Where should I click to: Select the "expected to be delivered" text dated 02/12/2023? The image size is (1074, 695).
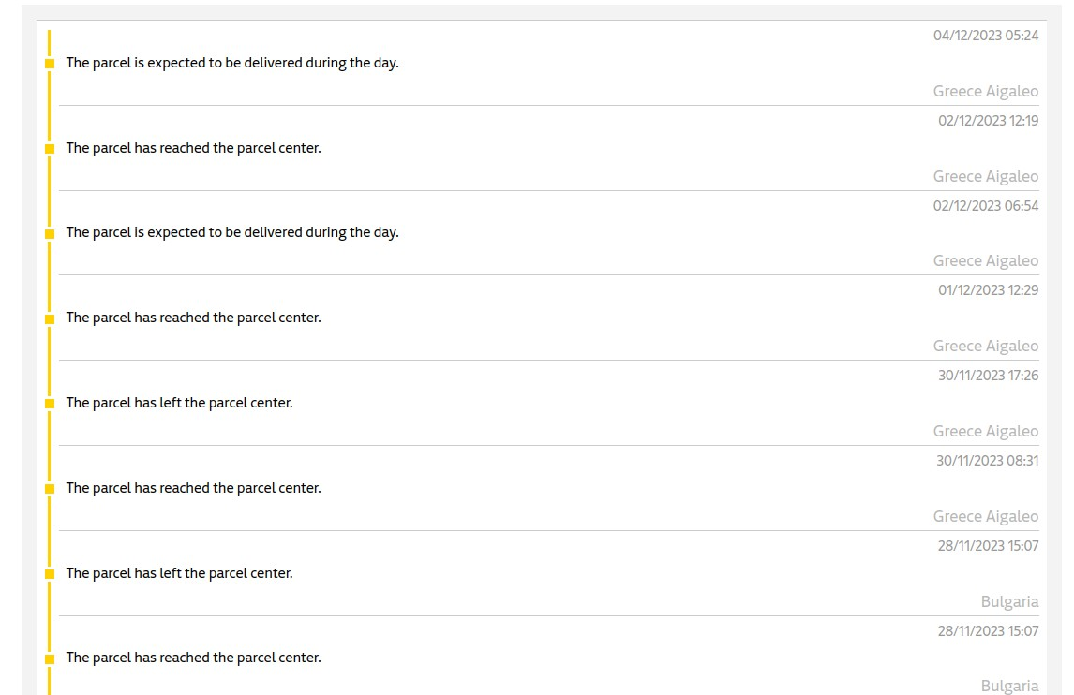point(232,233)
